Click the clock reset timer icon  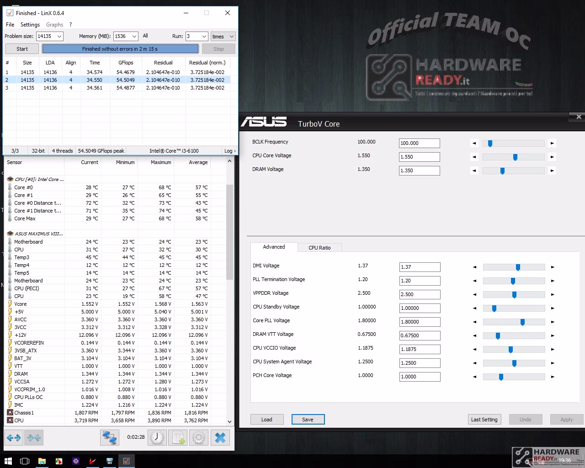tap(157, 437)
